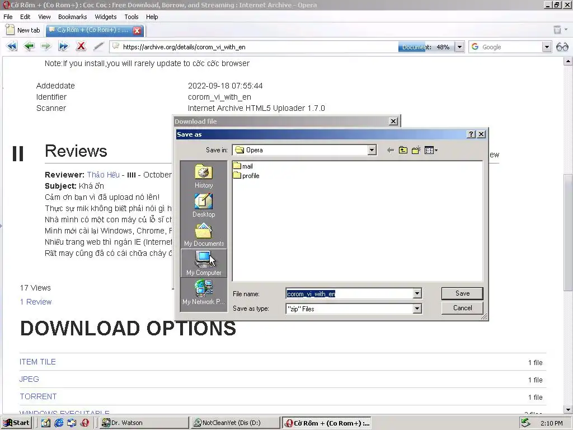Open the ITEM TILE download link

tap(37, 362)
